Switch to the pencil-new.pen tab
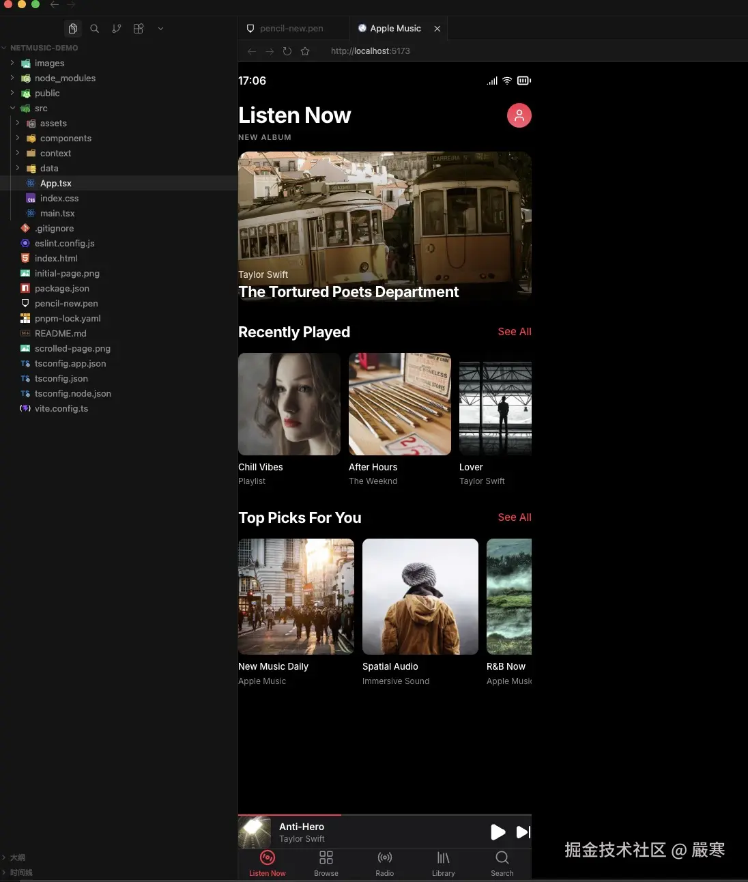The height and width of the screenshot is (882, 748). 293,29
